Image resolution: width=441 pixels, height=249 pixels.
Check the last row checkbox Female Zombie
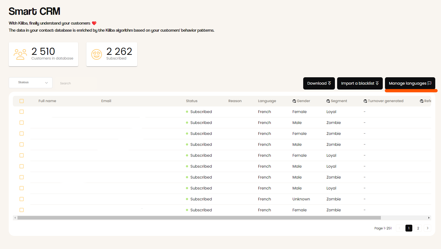pos(22,210)
